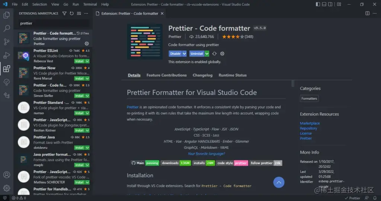Screen dimensions: 381x201
Task: Open the Terminal menu
Action: pyautogui.click(x=90, y=4)
